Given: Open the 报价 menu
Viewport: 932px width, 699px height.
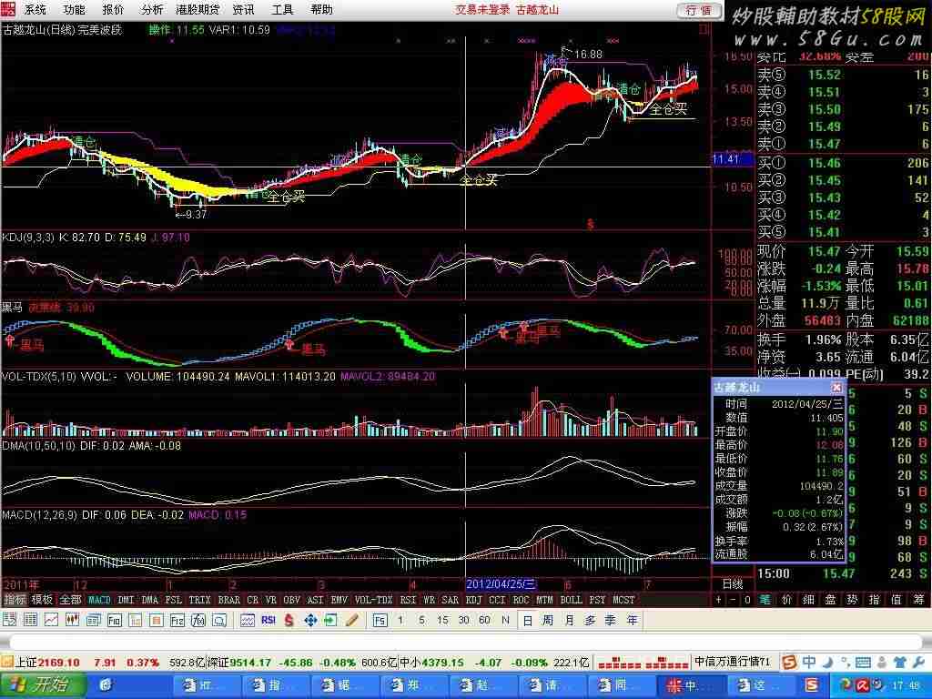Looking at the screenshot, I should pyautogui.click(x=113, y=9).
